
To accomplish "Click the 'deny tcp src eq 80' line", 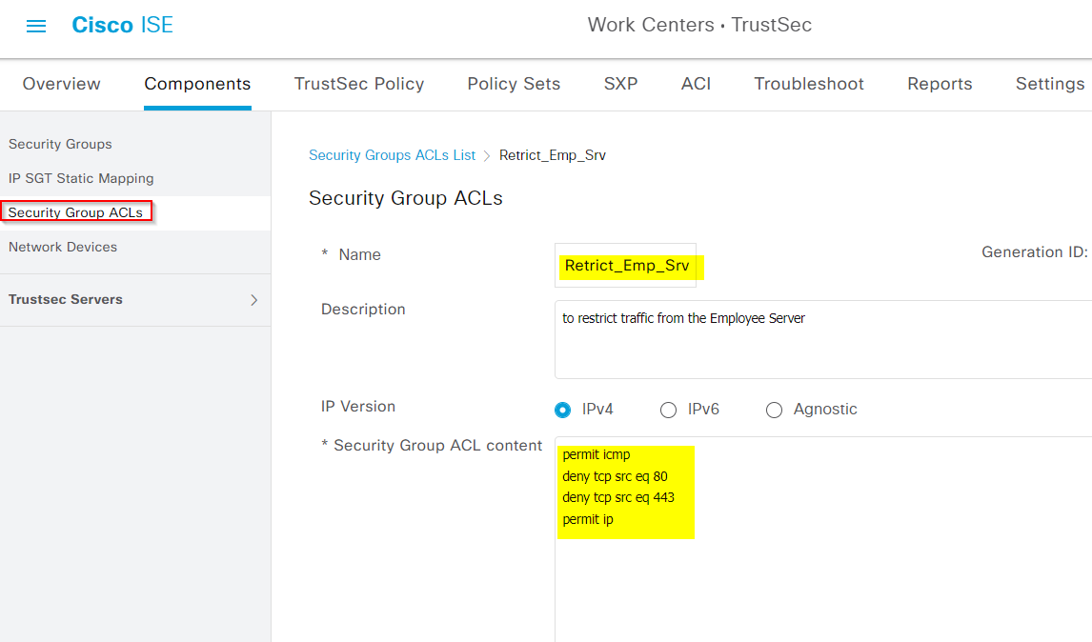I will [x=615, y=476].
